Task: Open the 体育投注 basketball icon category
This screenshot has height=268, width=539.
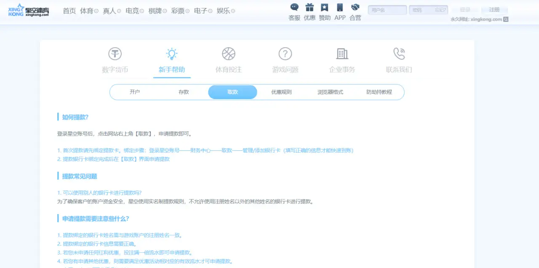Action: point(228,54)
